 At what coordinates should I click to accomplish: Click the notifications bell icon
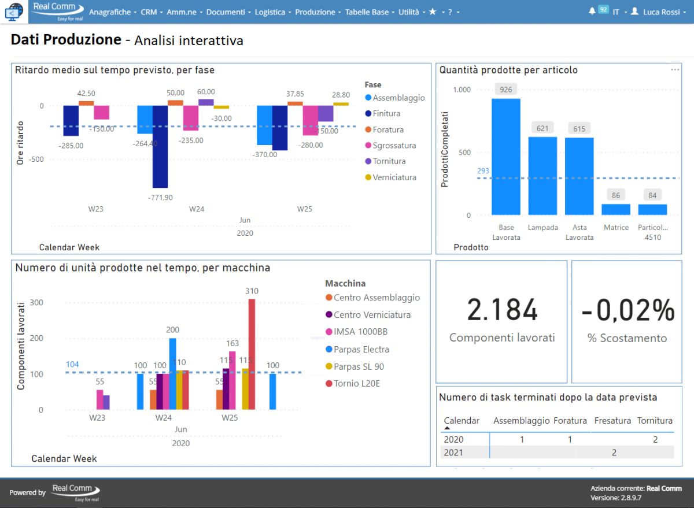click(592, 12)
